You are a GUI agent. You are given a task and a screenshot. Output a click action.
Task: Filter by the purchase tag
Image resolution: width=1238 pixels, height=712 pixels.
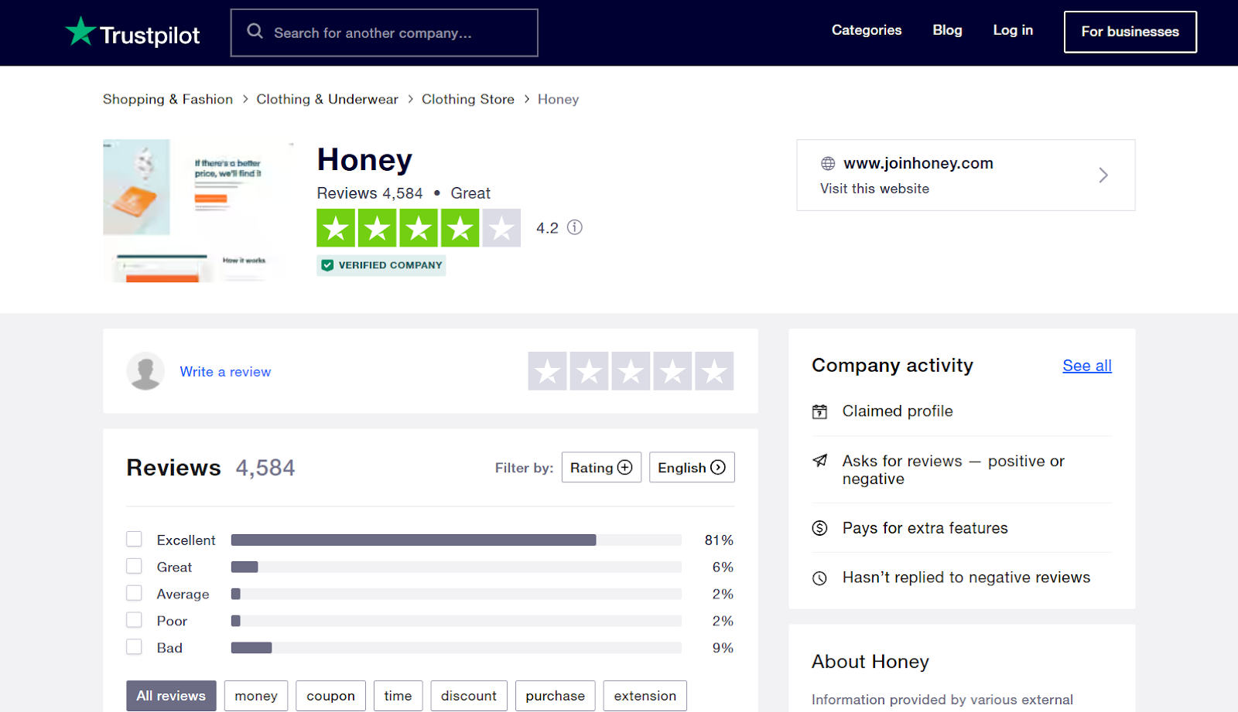pyautogui.click(x=556, y=696)
